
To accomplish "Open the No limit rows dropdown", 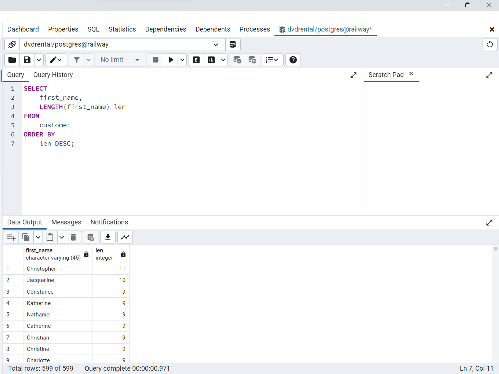I will click(x=120, y=60).
